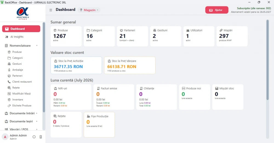Open Gestiuni in the sidebar
274x143 pixels.
(x=17, y=64)
